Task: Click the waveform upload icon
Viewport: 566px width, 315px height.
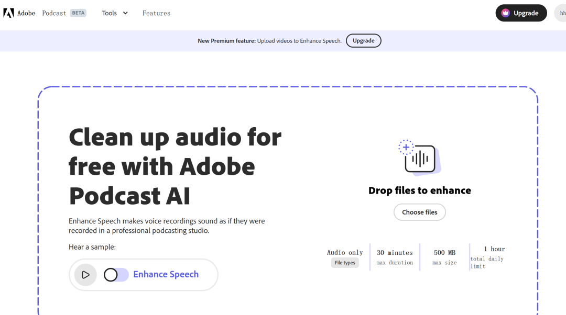Action: click(419, 157)
